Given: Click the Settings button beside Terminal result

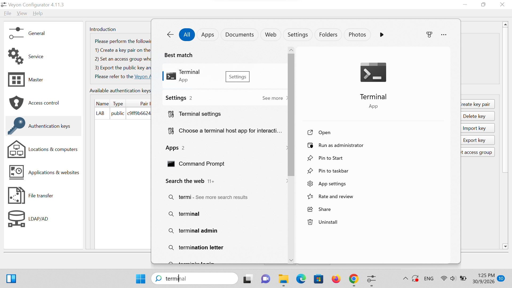Looking at the screenshot, I should tap(237, 77).
